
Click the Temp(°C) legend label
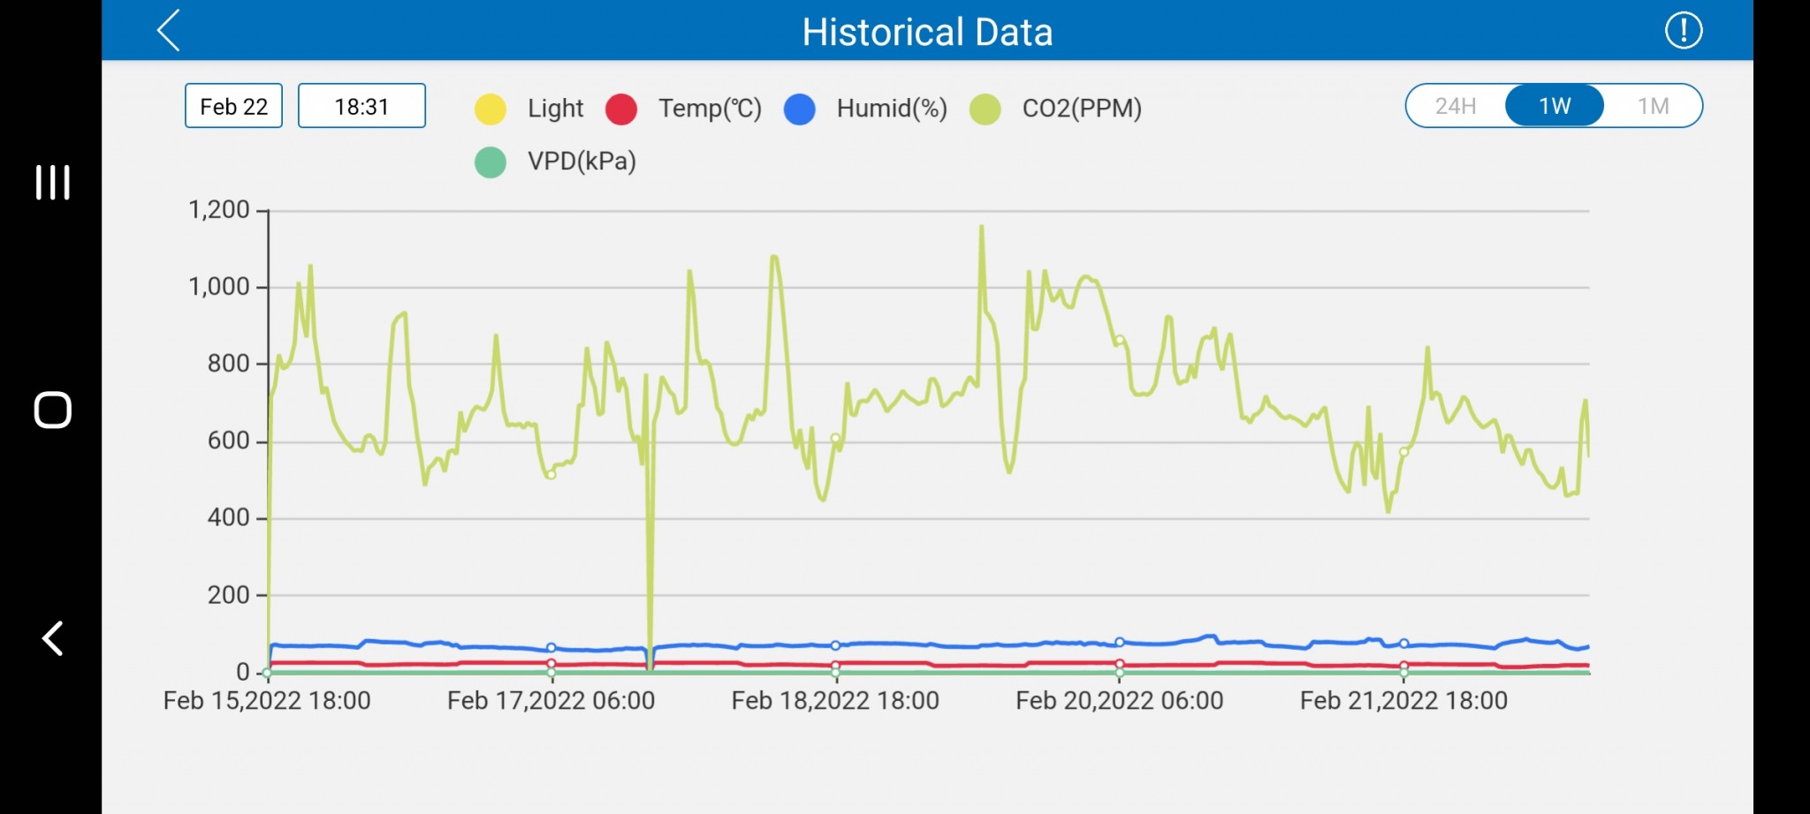710,109
